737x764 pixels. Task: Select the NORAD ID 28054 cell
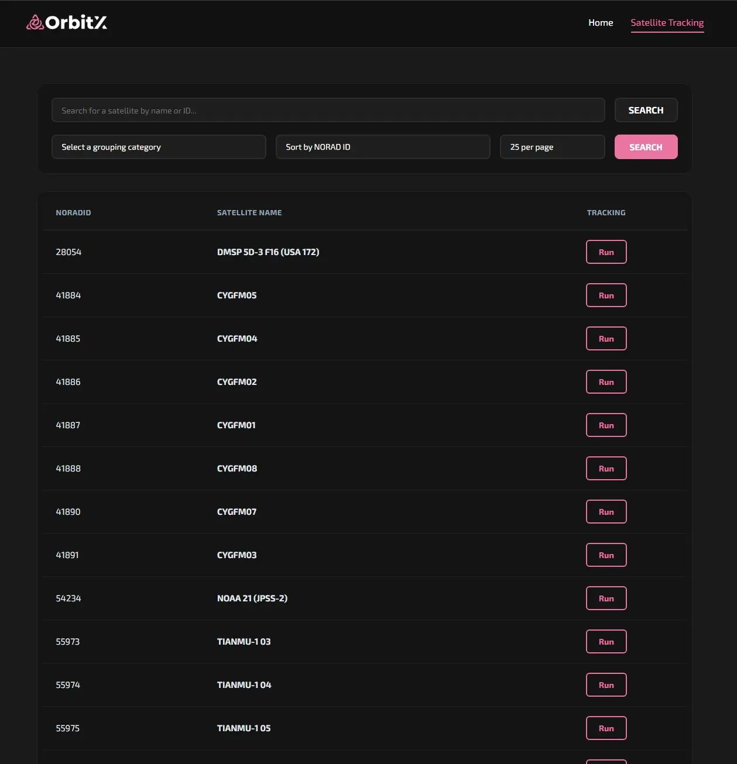tap(68, 252)
